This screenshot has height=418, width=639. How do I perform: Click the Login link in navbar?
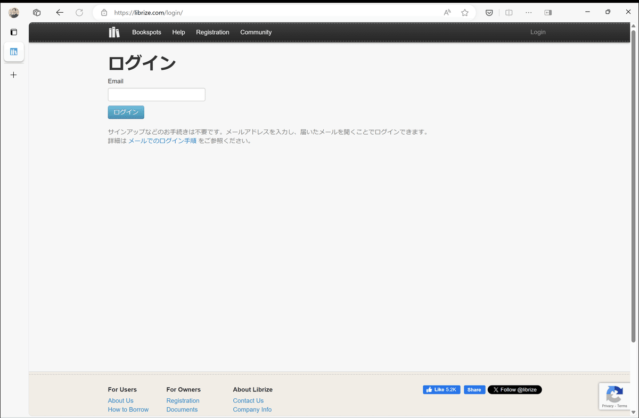538,32
